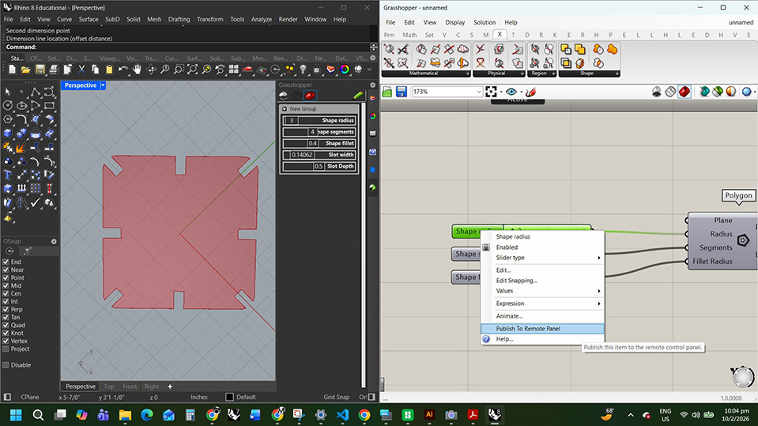
Task: Click the Undo arrow in Rhino toolbar
Action: pyautogui.click(x=123, y=70)
